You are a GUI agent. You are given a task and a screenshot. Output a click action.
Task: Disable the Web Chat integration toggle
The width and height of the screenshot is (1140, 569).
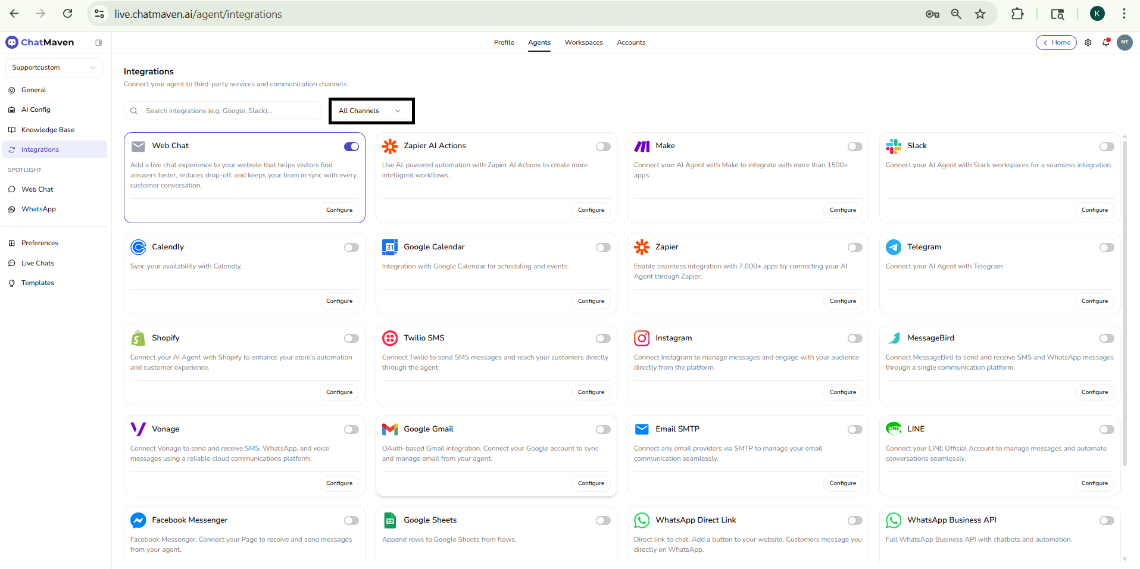(x=351, y=146)
